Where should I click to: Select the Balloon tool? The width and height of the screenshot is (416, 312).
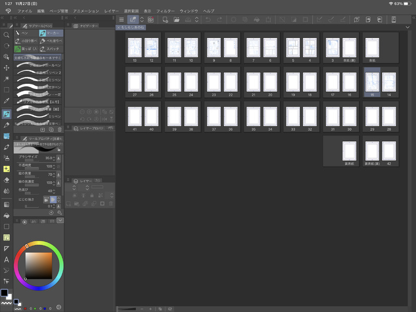(6, 270)
